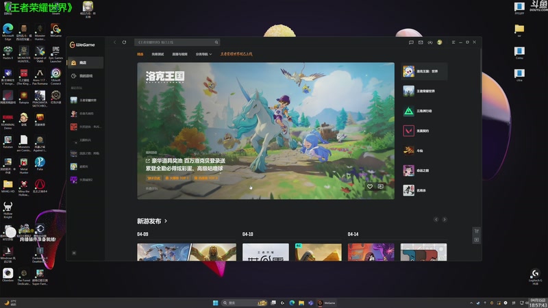Select the second recent game in sidebar

tap(86, 114)
